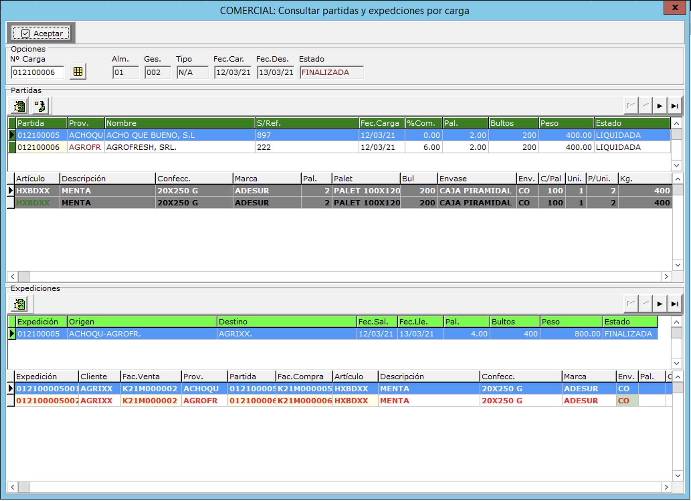Image resolution: width=691 pixels, height=501 pixels.
Task: Click the green icon in Expediciones toolbar
Action: [x=19, y=304]
